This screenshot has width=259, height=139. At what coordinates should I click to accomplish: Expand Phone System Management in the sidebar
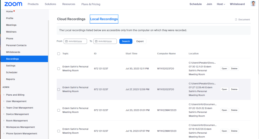coord(4,133)
